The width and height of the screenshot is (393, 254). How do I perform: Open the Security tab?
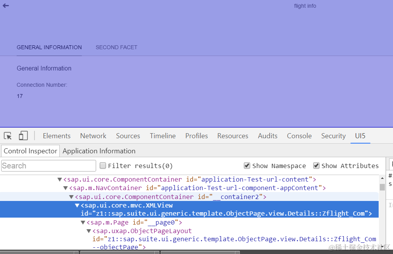333,136
